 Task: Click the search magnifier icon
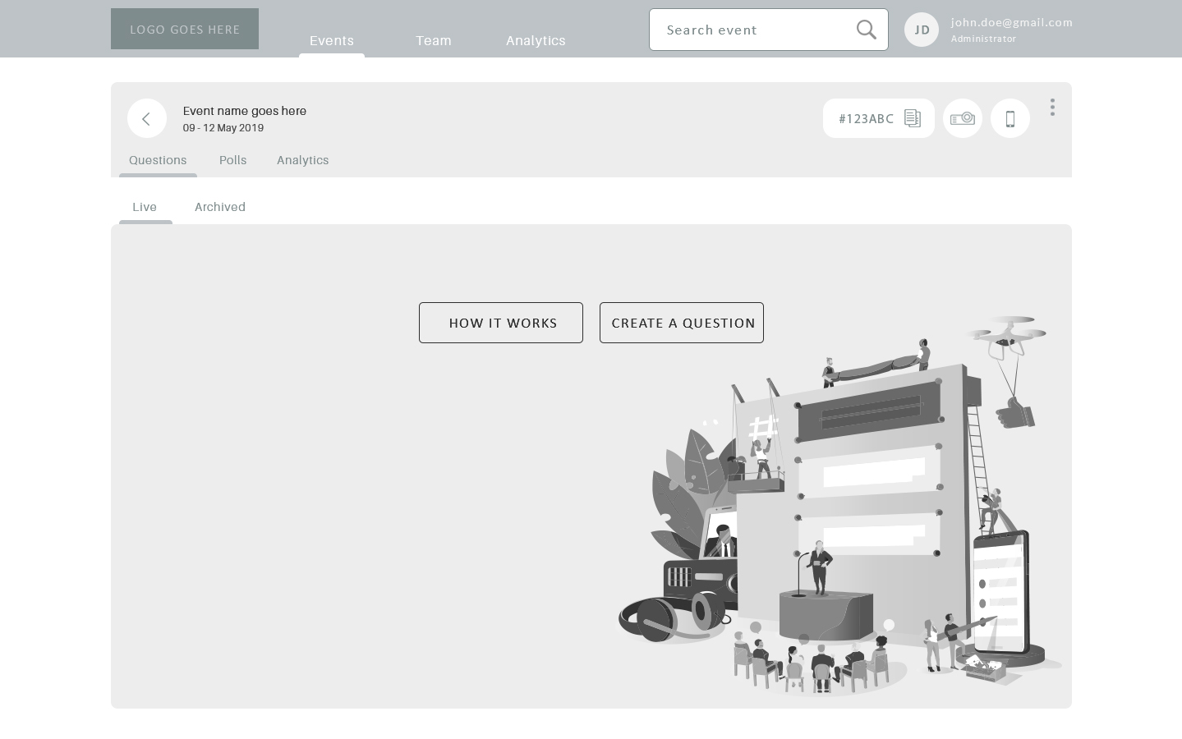[866, 30]
